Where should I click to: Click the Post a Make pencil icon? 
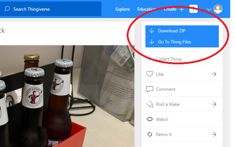pos(149,104)
